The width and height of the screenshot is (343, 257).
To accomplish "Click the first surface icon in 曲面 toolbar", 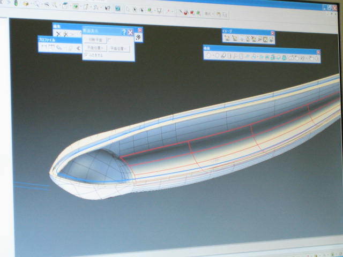I will [208, 56].
